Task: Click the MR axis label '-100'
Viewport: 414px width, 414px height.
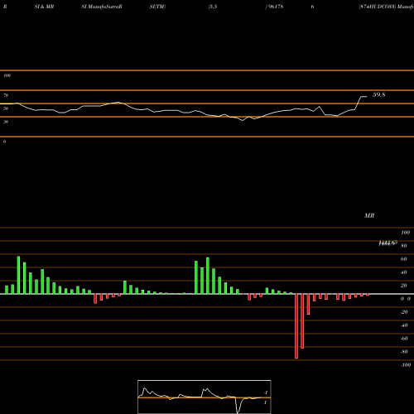Action: [406, 365]
